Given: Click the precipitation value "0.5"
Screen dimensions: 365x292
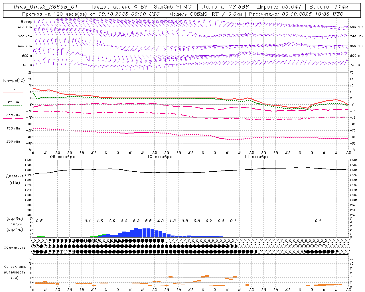Looking at the screenshot, I should [39, 221].
